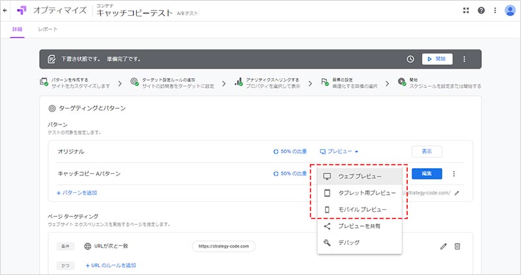Screen dimensions: 521x275
Task: Switch to the レポート tab
Action: [48, 30]
